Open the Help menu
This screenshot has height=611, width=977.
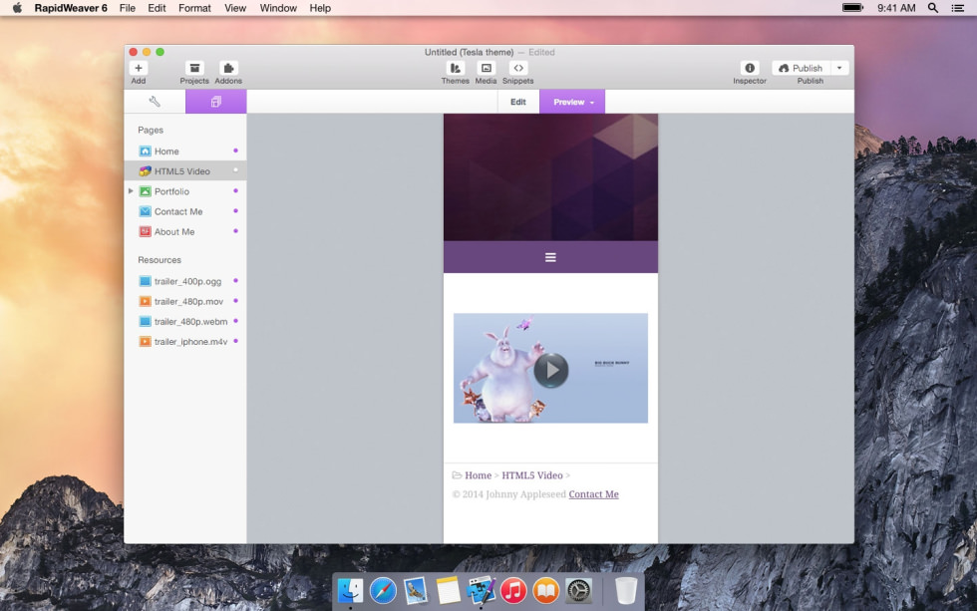pos(320,8)
